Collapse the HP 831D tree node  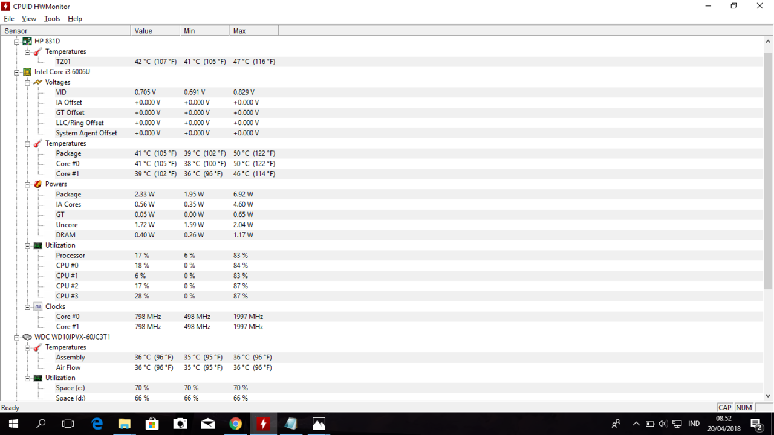17,42
